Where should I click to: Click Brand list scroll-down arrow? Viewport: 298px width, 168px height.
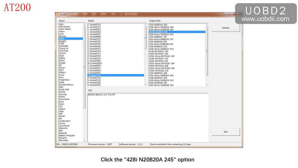click(84, 141)
